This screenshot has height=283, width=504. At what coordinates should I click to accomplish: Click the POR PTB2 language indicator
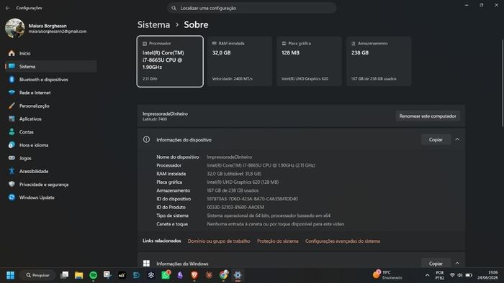pyautogui.click(x=439, y=275)
